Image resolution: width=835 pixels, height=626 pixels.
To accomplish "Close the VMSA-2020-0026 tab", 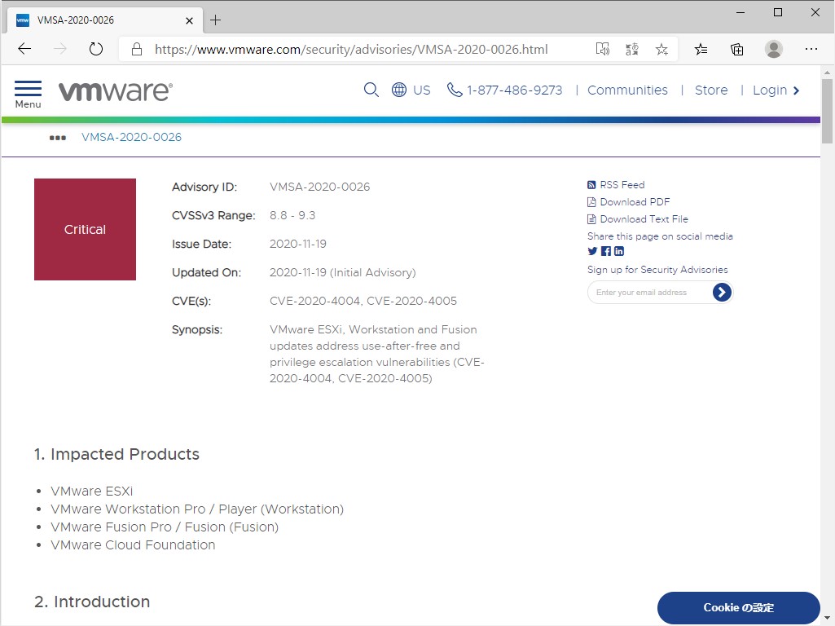I will [x=189, y=20].
